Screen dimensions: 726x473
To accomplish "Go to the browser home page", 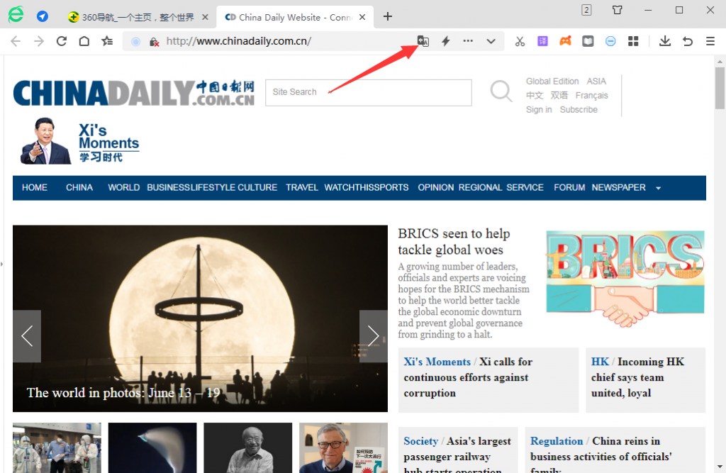I will point(84,41).
